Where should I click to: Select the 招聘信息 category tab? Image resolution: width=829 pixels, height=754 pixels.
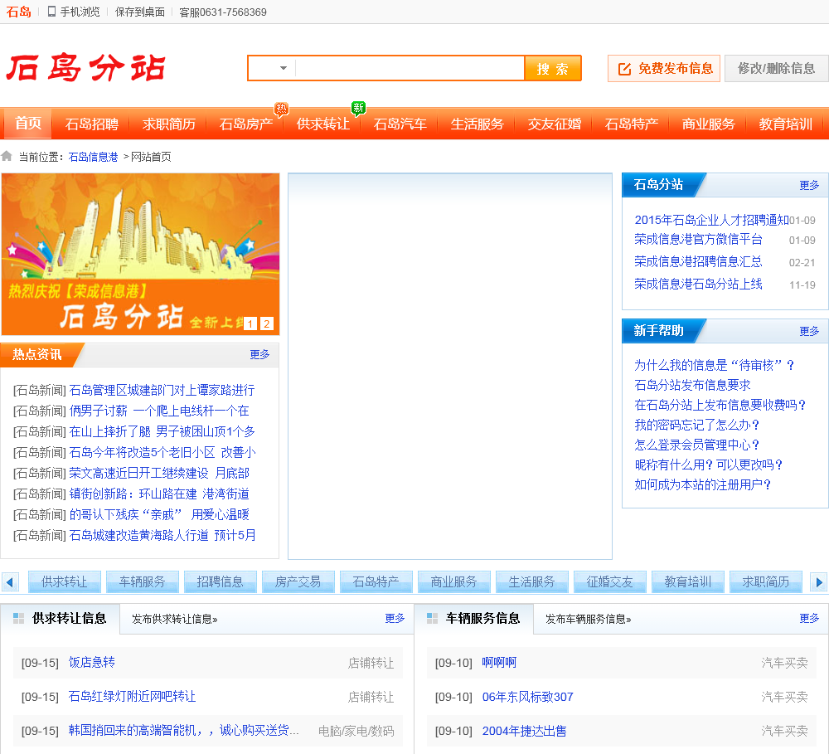(220, 582)
